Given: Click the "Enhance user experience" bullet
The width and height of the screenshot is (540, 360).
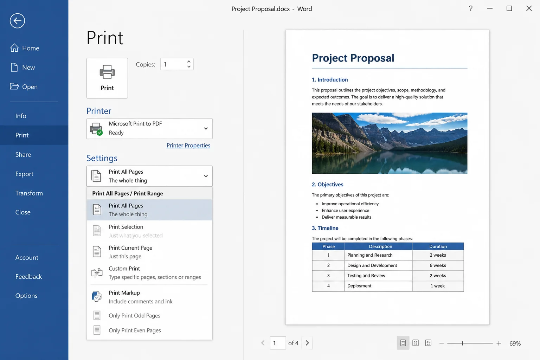Looking at the screenshot, I should 345,211.
